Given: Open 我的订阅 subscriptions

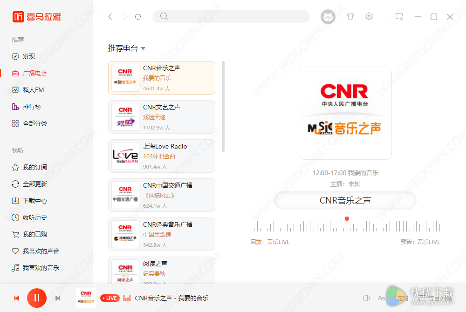Looking at the screenshot, I should click(29, 168).
